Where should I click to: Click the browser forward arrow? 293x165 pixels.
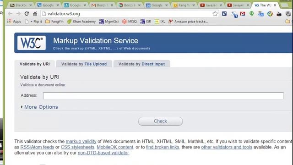[18, 13]
